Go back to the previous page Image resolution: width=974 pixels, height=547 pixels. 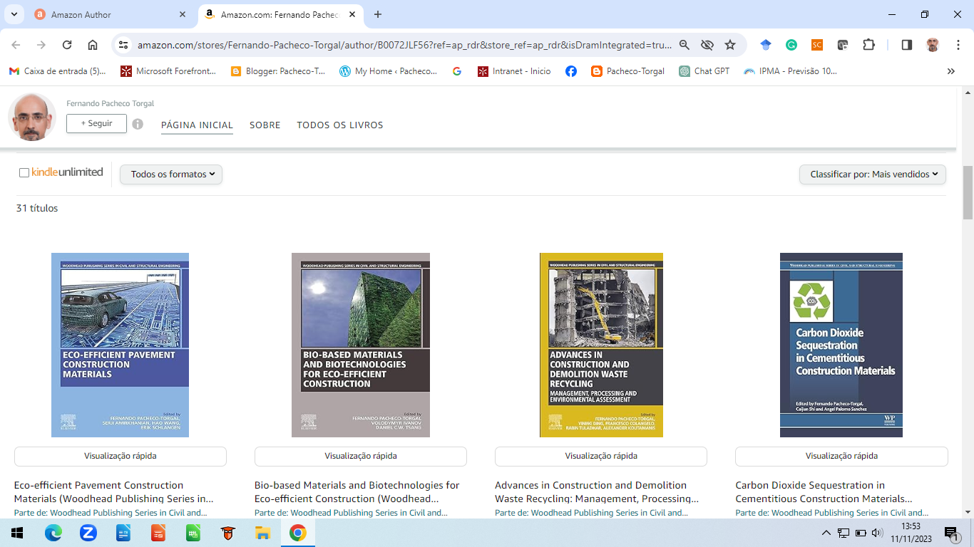16,45
